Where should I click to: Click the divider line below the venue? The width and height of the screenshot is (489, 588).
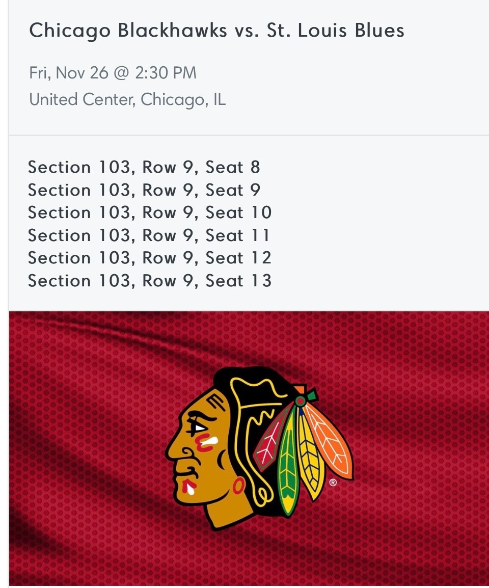tap(249, 136)
